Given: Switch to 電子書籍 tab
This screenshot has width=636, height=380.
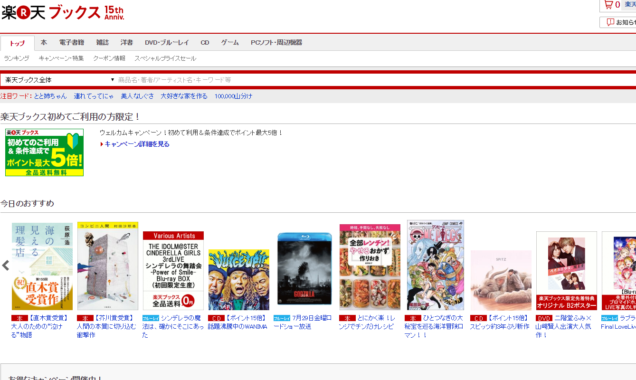Looking at the screenshot, I should 72,43.
